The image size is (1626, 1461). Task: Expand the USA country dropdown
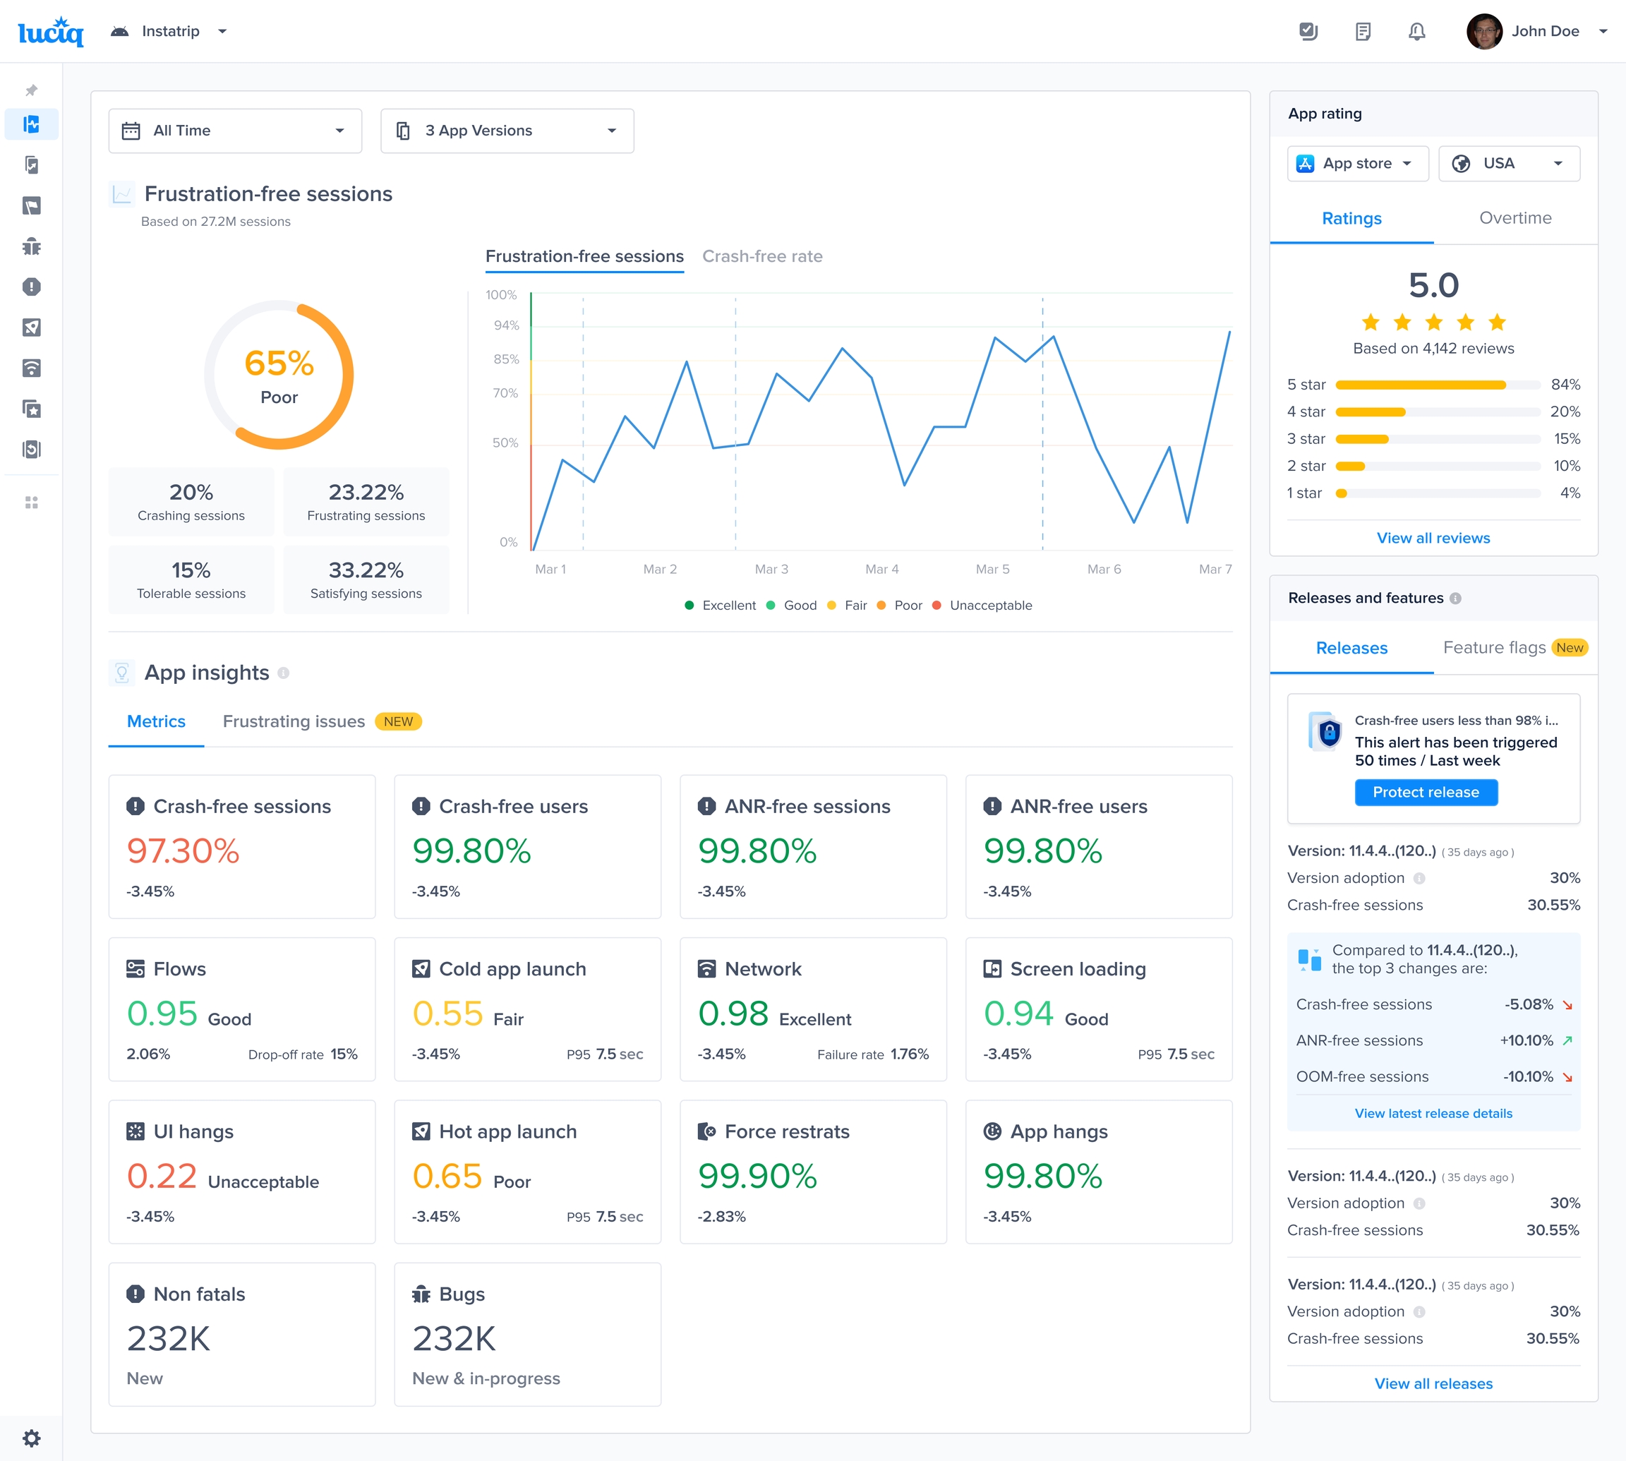click(x=1508, y=164)
